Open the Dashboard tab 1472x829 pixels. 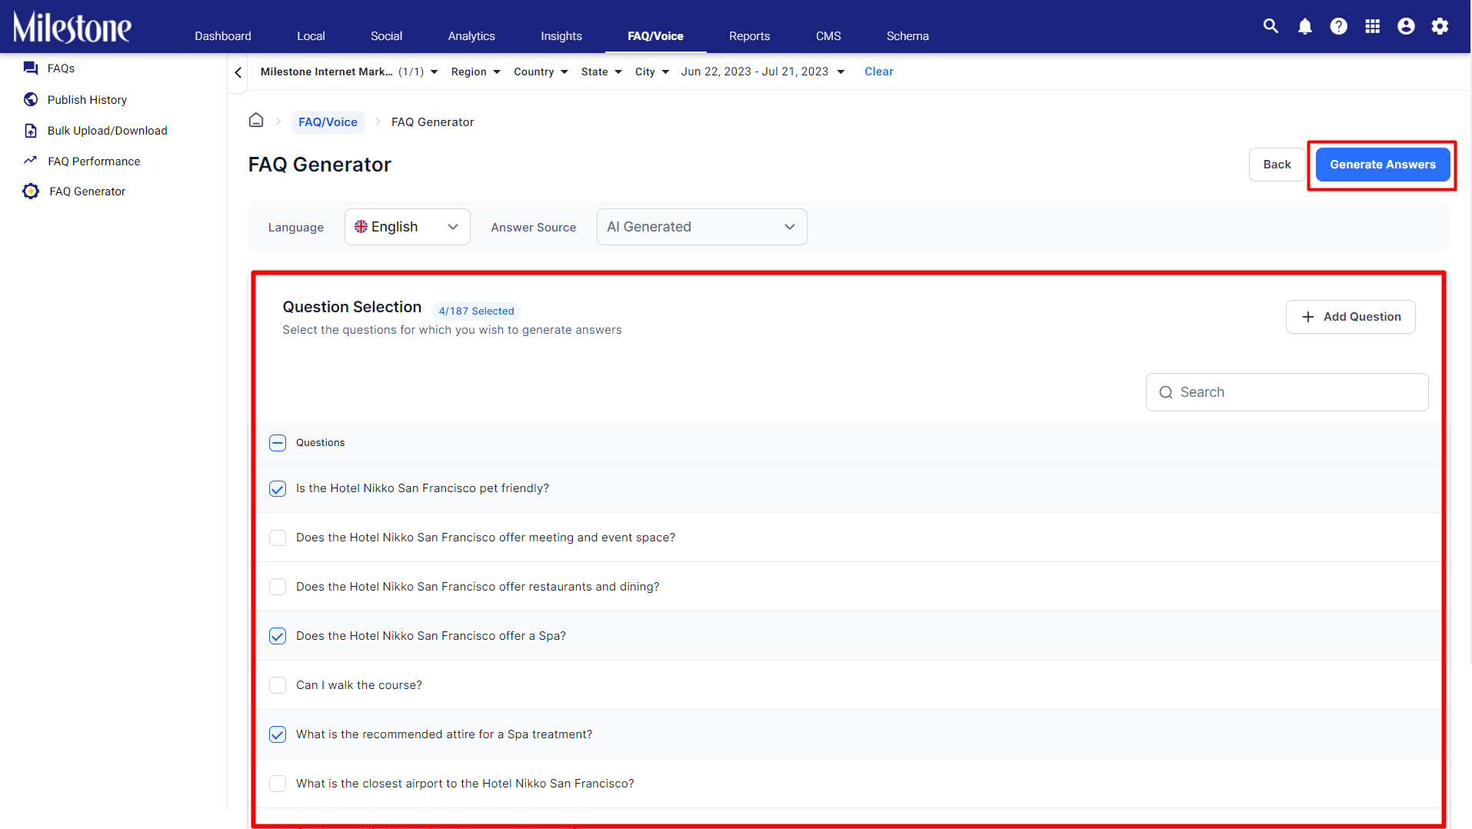coord(223,36)
